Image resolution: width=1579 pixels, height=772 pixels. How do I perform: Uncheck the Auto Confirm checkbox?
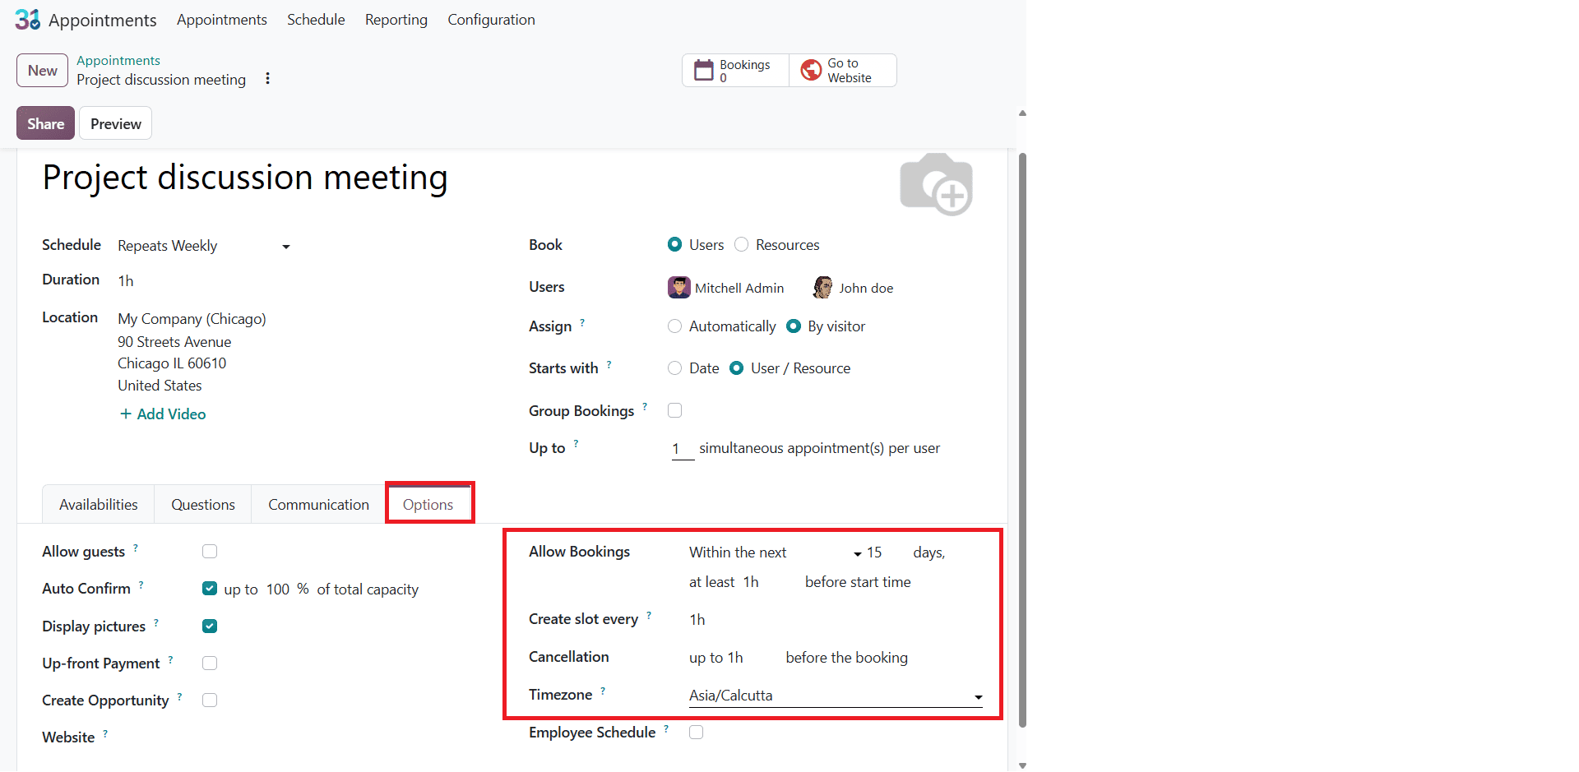[x=210, y=589]
